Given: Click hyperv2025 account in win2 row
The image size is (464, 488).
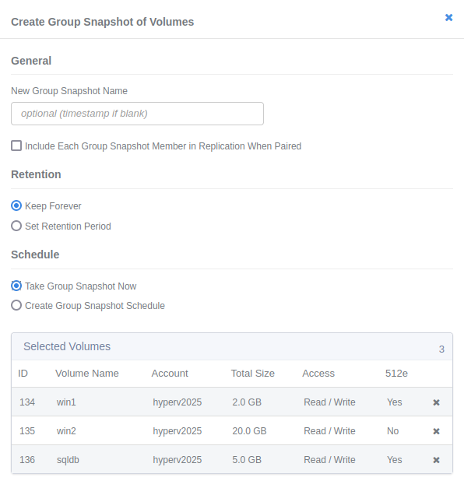Looking at the screenshot, I should 178,430.
